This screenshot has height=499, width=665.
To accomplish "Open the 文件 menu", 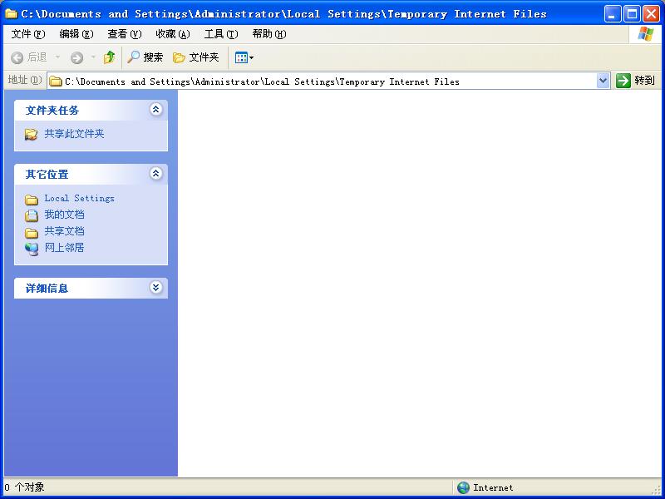I will click(28, 34).
